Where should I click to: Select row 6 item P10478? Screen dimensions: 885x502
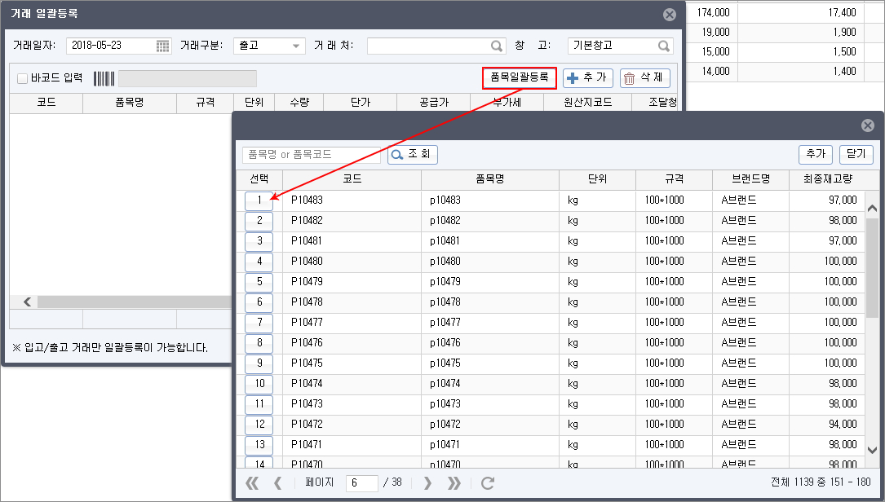[x=259, y=302]
